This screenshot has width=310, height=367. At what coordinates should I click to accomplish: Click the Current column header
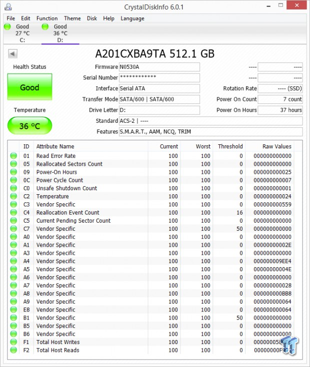tap(169, 146)
